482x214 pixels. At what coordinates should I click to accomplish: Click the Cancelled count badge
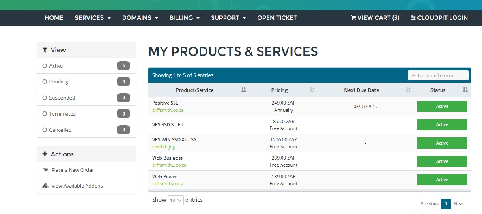pyautogui.click(x=124, y=130)
